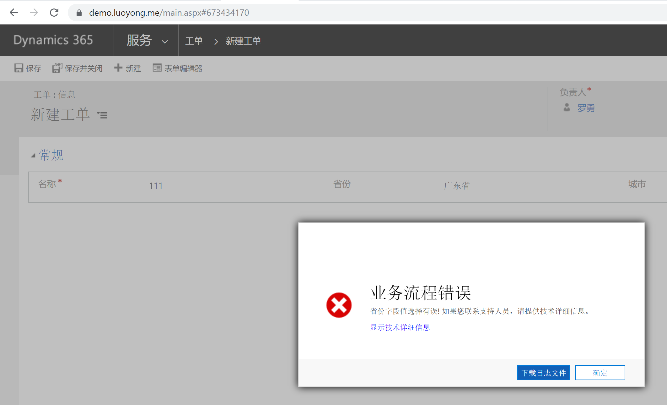The width and height of the screenshot is (667, 405).
Task: Click the 名称 field value 111
Action: (156, 186)
